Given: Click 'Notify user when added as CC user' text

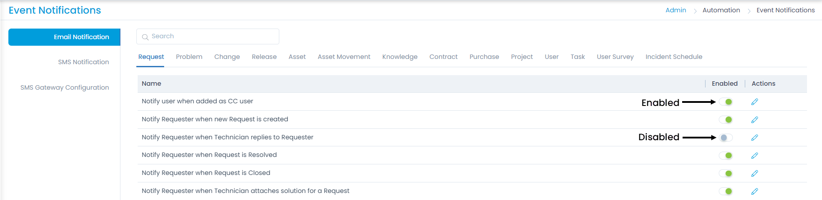Looking at the screenshot, I should click(x=197, y=101).
